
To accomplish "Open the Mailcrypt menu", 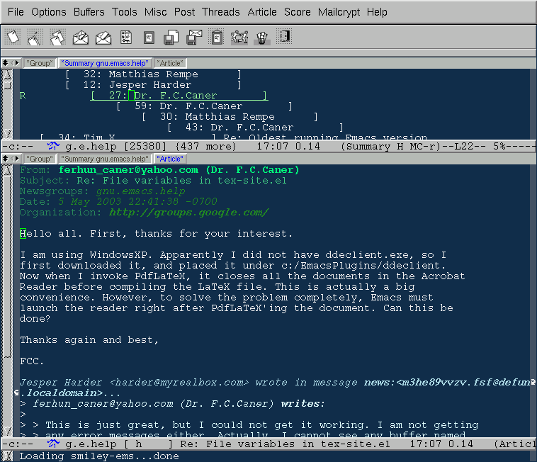I will point(339,12).
